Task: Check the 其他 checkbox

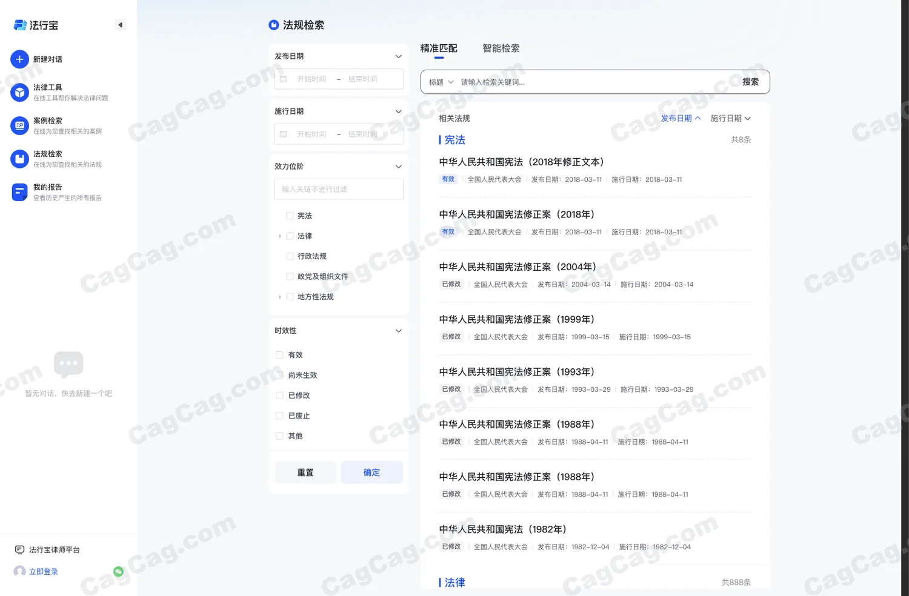Action: [x=279, y=436]
